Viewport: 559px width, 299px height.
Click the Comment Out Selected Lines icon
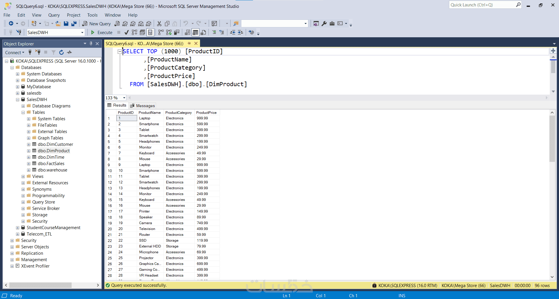coord(214,32)
